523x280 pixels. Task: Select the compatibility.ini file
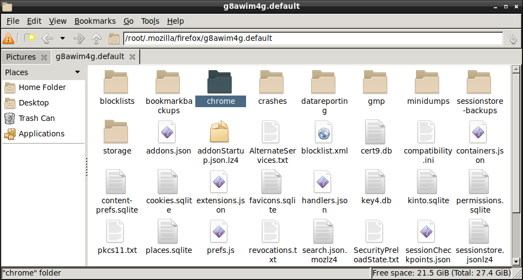(428, 142)
